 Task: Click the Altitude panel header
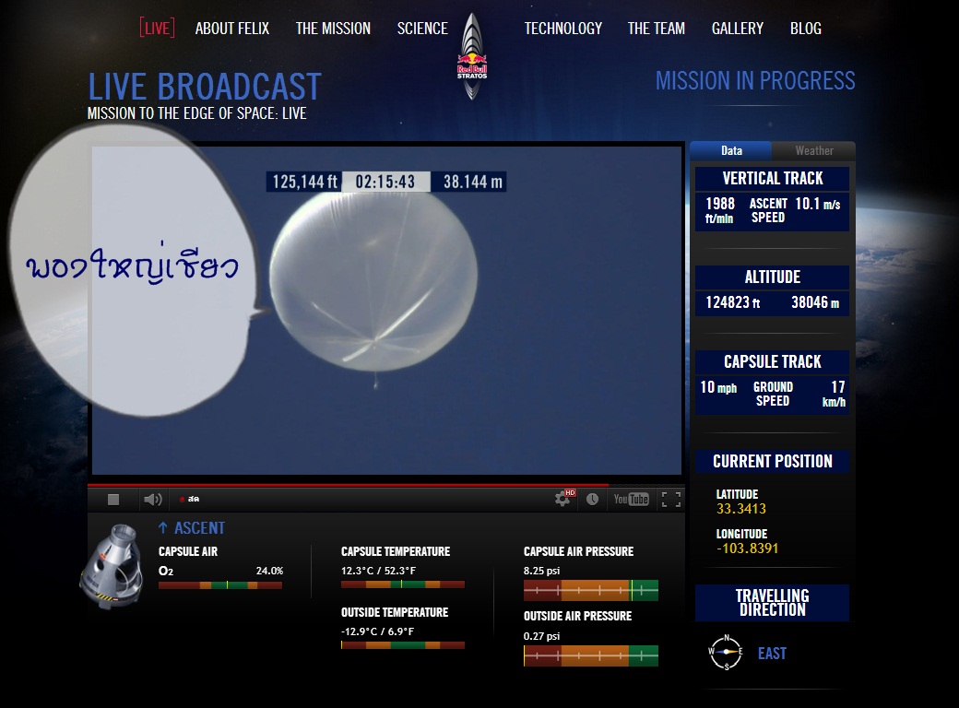click(772, 277)
